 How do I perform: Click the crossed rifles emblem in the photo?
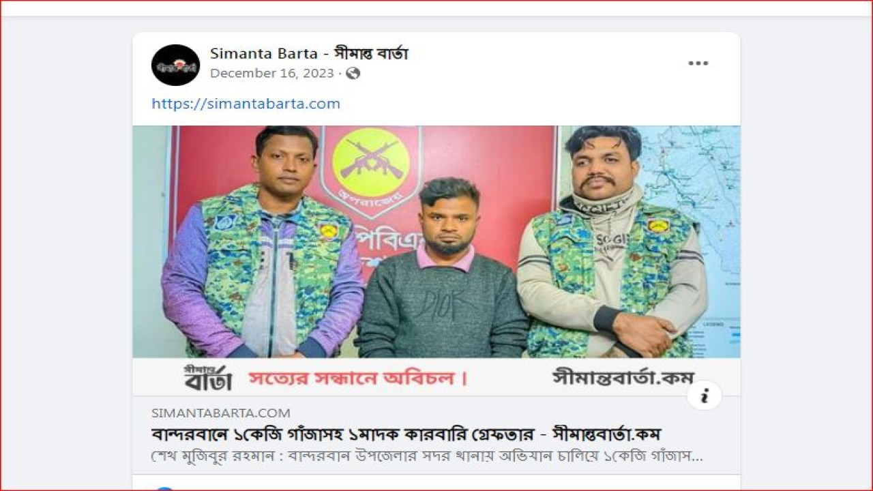370,162
